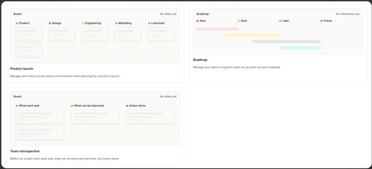Image resolution: width=372 pixels, height=169 pixels.
Task: Click the Now stage label
Action: [202, 21]
